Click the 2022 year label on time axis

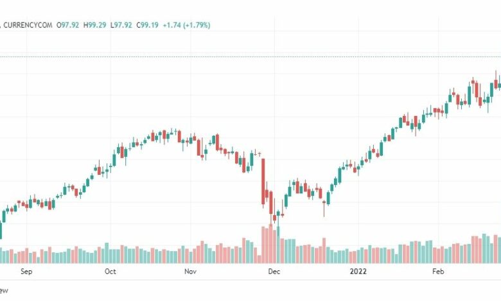click(358, 272)
